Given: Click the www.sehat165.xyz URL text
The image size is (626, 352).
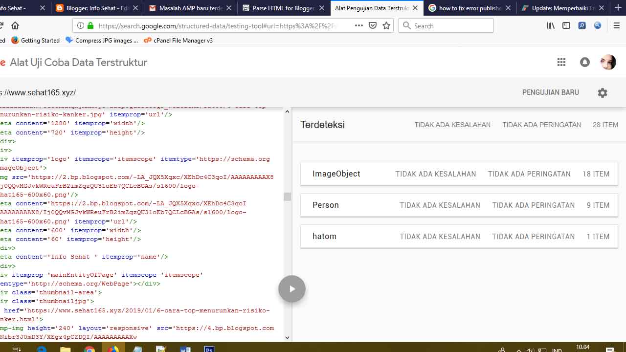Looking at the screenshot, I should (38, 92).
